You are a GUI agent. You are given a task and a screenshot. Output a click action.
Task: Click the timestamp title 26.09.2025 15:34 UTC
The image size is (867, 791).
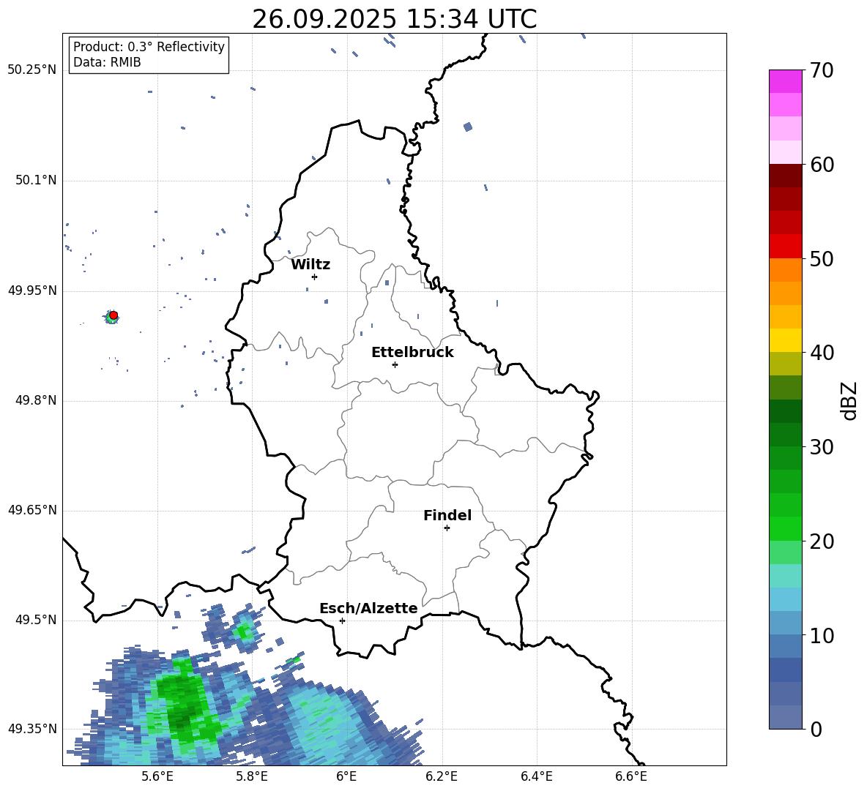(394, 19)
